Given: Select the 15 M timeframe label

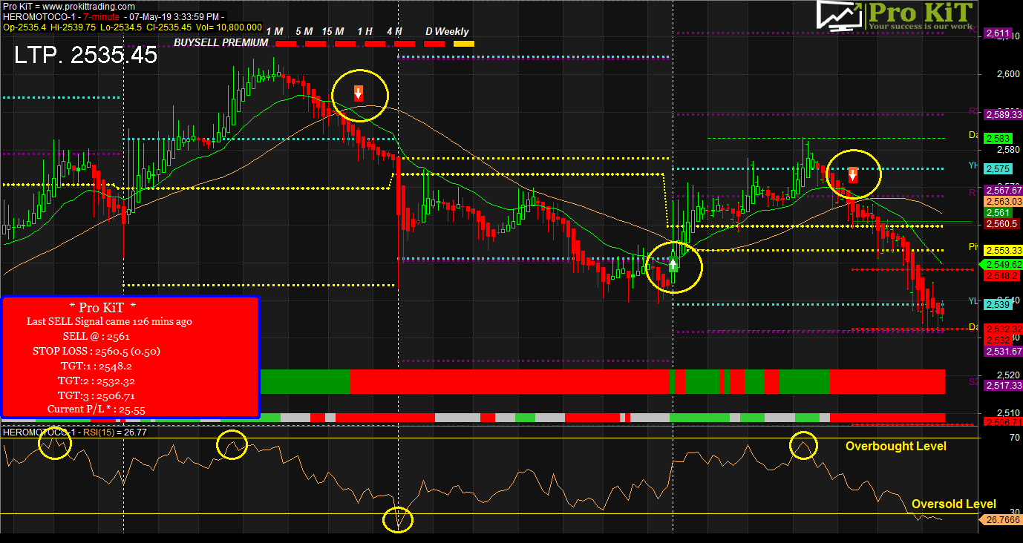Looking at the screenshot, I should click(333, 31).
